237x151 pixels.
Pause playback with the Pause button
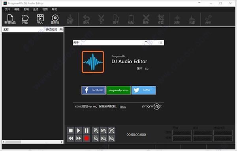pyautogui.click(x=87, y=130)
